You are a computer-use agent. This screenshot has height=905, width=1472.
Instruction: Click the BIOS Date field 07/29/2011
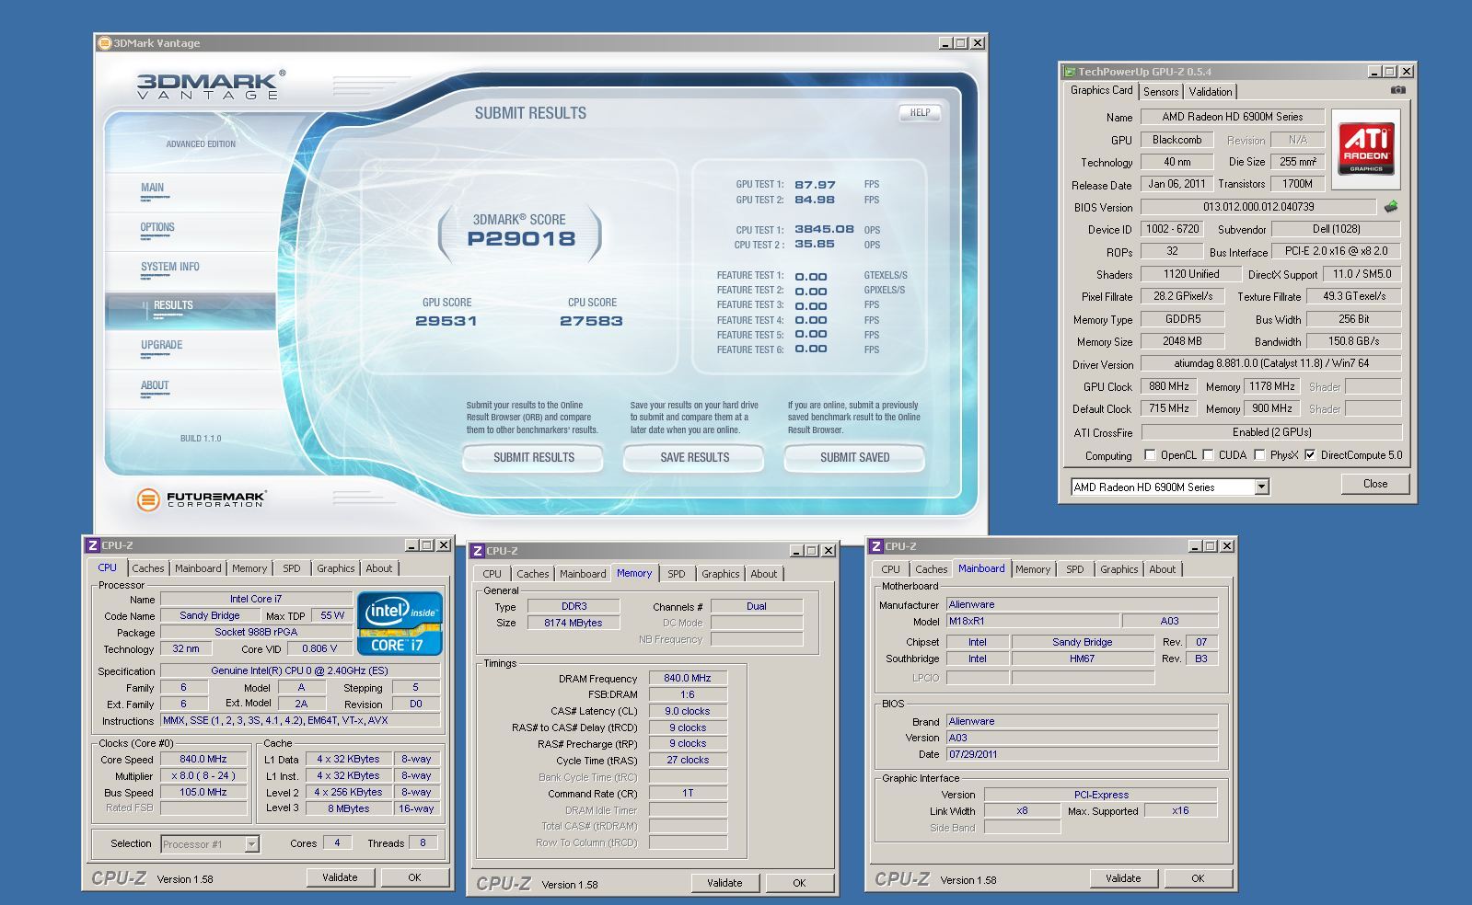point(1082,754)
